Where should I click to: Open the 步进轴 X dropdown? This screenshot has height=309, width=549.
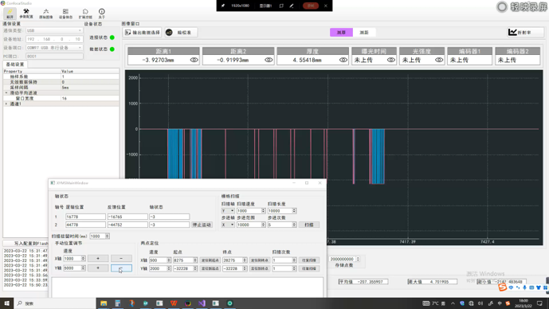228,225
